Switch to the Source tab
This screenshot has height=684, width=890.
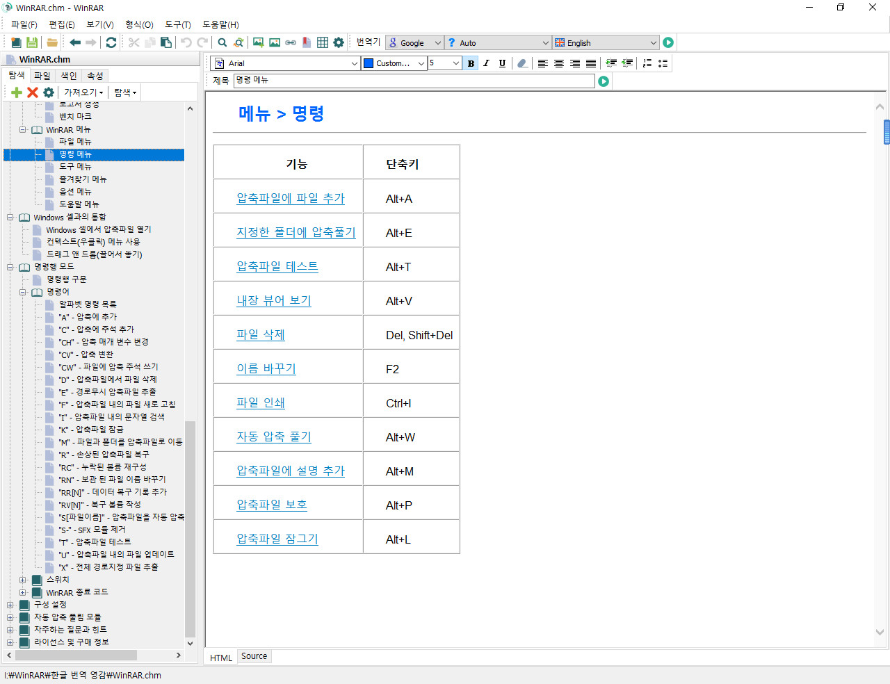[x=254, y=656]
